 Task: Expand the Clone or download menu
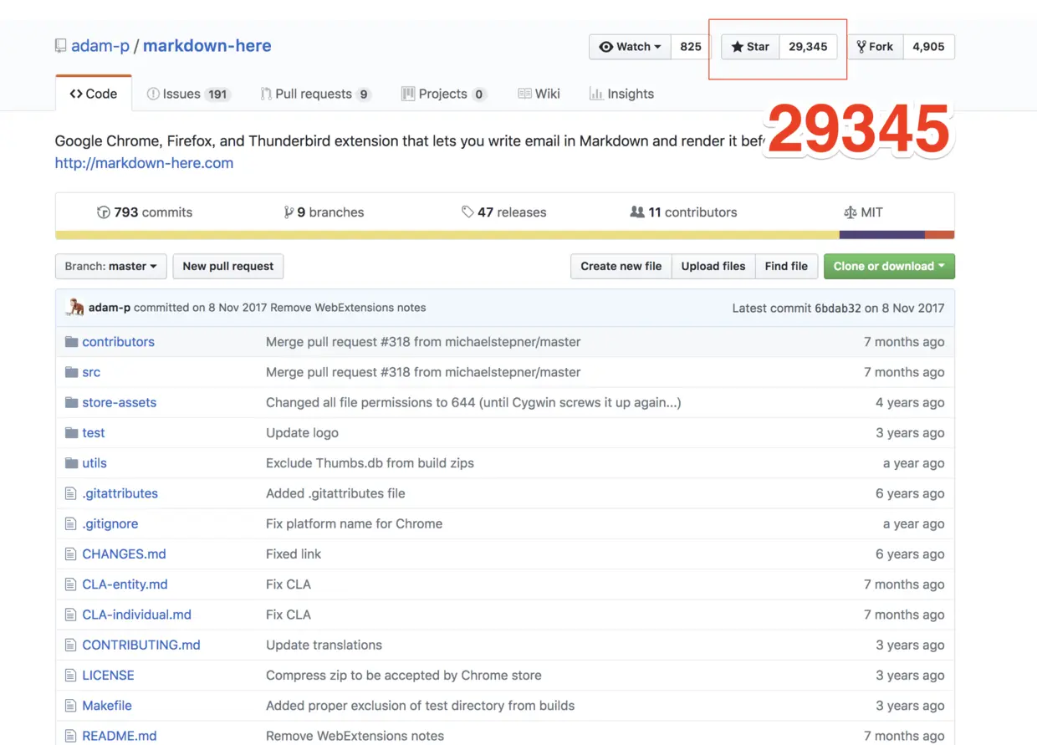(889, 266)
